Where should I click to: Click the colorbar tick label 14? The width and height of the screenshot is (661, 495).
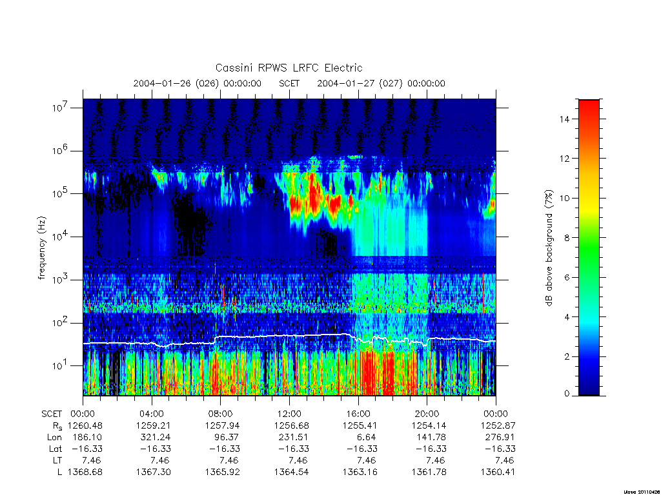(564, 119)
